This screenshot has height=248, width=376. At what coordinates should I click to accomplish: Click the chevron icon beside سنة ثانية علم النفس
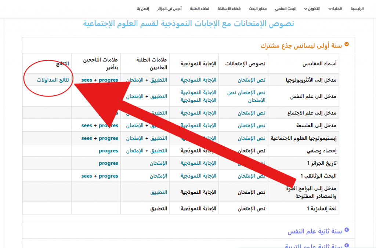click(347, 230)
